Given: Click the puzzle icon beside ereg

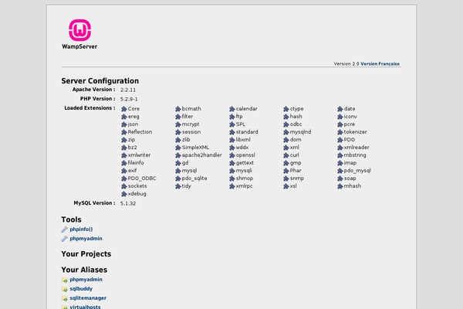Looking at the screenshot, I should pyautogui.click(x=124, y=117).
